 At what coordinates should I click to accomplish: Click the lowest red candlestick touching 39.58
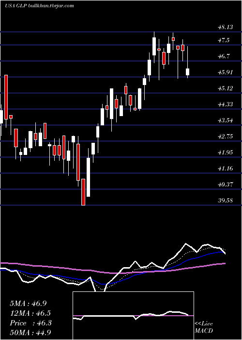[x=83, y=192]
